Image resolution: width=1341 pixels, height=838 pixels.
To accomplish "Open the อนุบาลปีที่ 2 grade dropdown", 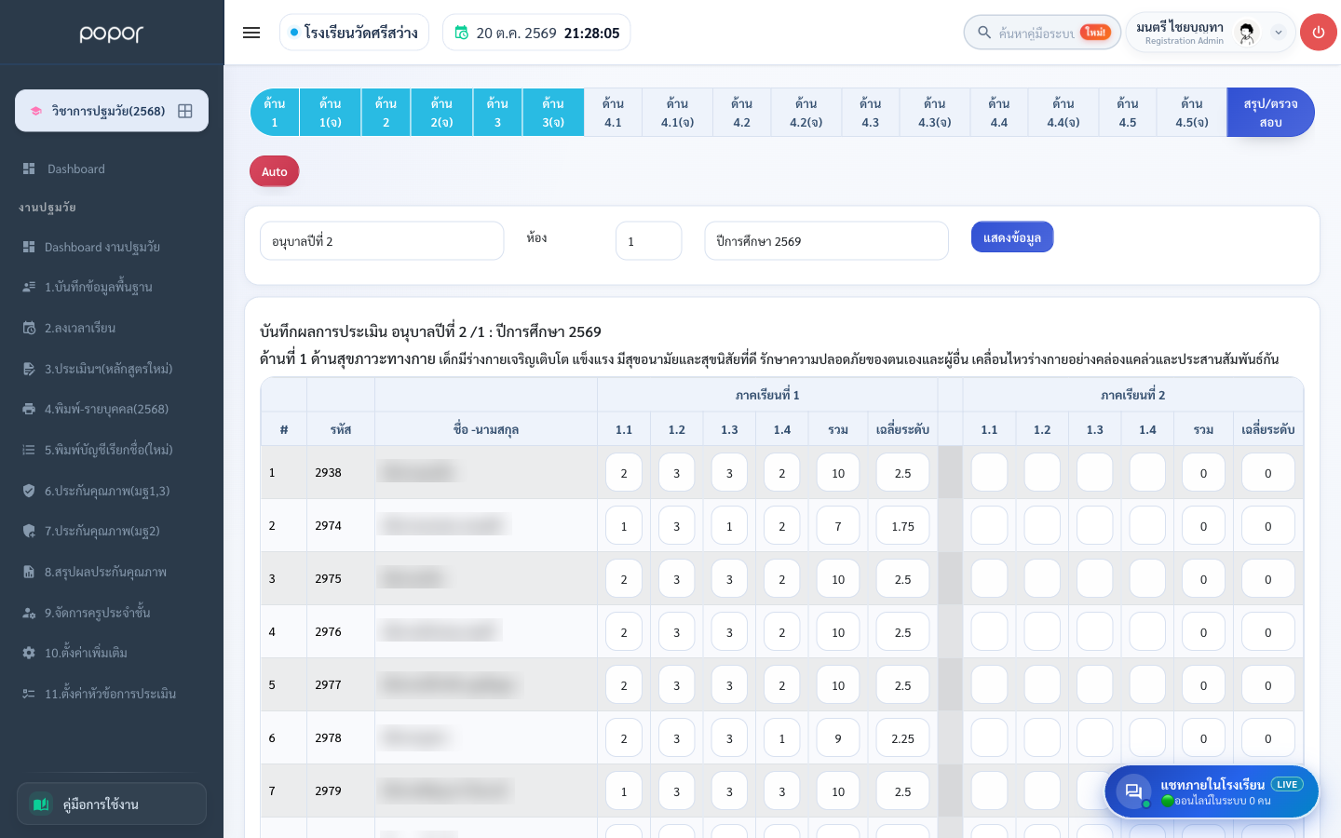I will pos(382,241).
